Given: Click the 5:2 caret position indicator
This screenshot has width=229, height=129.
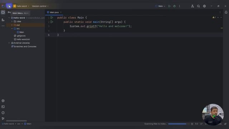Looking at the screenshot, I should click(196, 124).
